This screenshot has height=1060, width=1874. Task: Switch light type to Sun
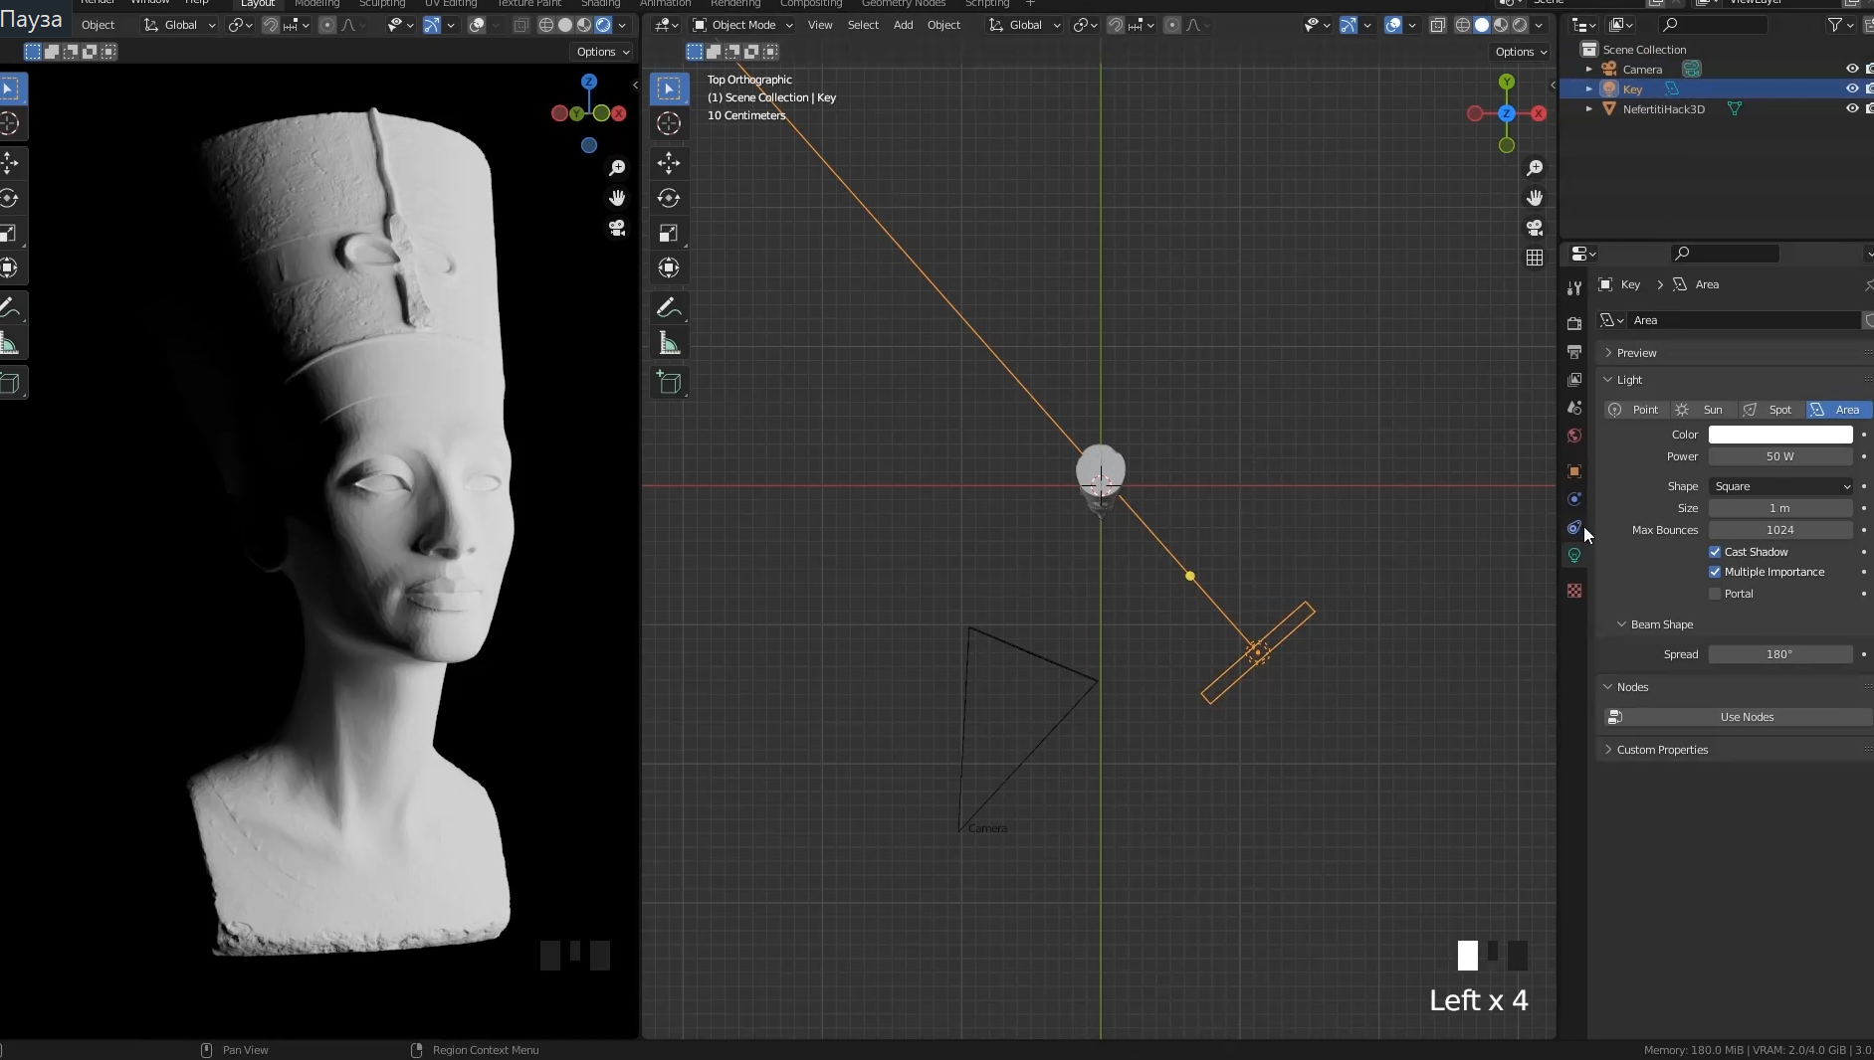click(1702, 410)
